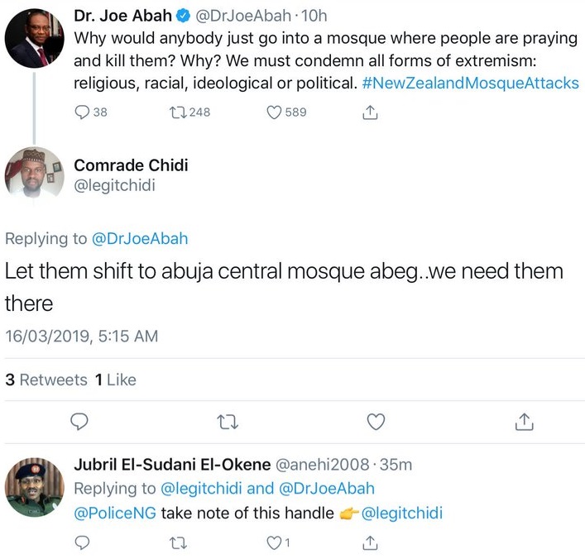This screenshot has height=559, width=585.
Task: Like Jubril El-Sudani El-Okene's tweet
Action: (x=274, y=542)
